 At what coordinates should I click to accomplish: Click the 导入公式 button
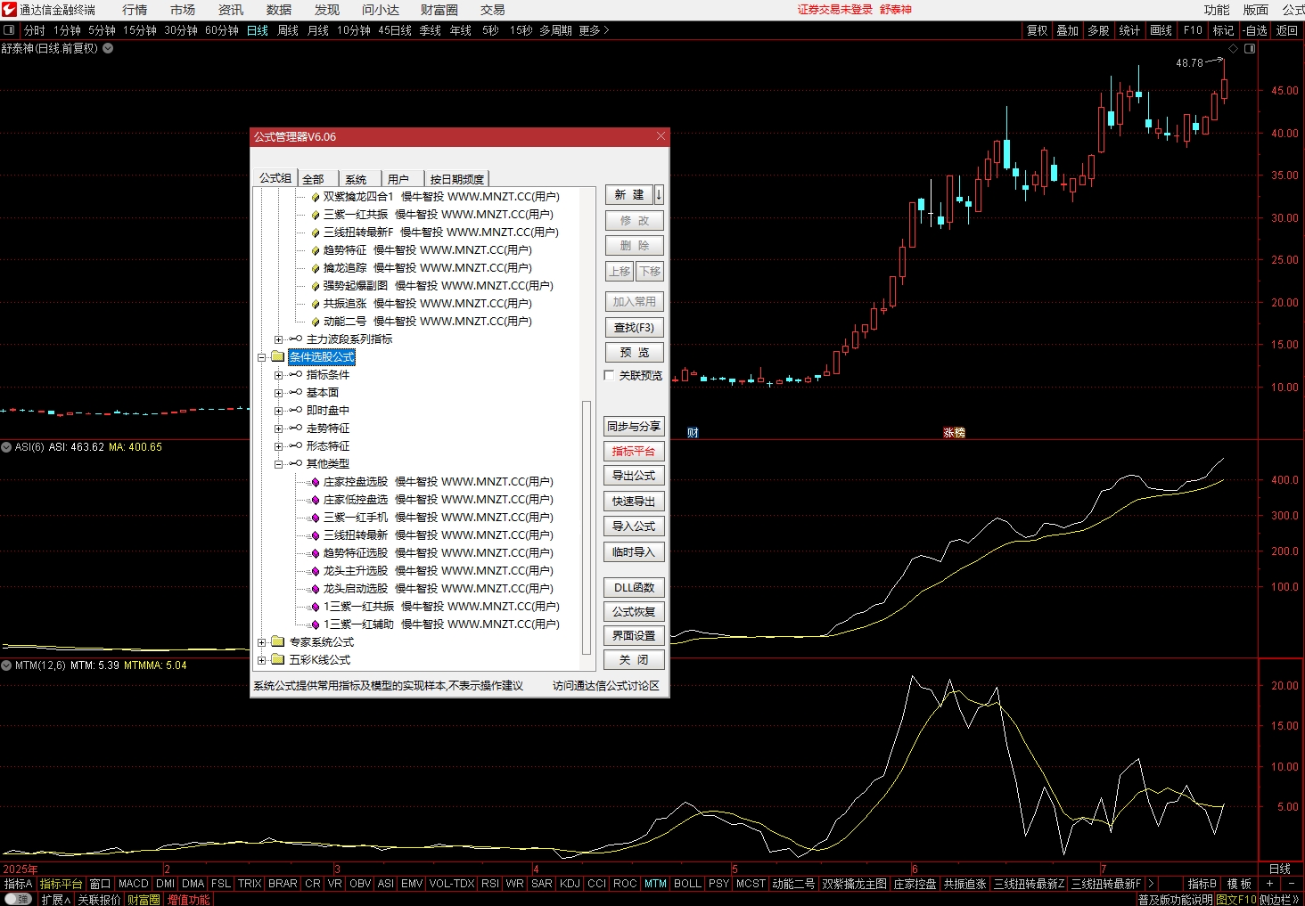[634, 526]
